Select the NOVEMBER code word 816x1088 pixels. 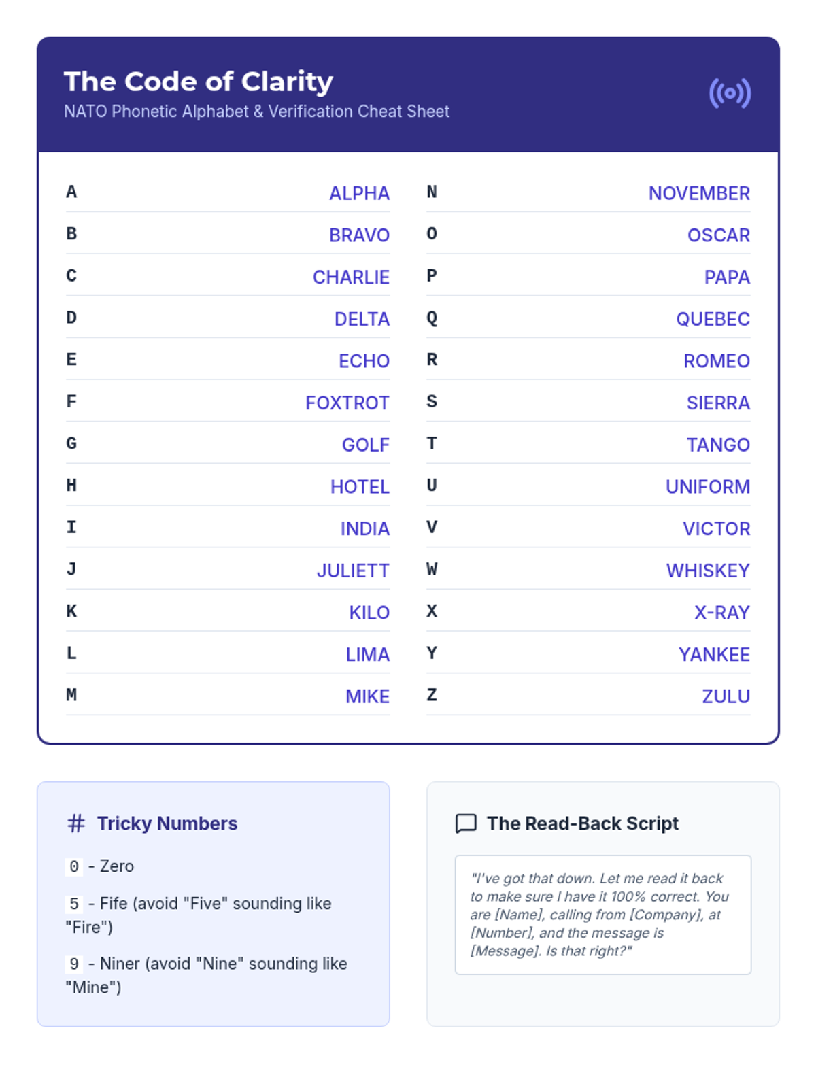(699, 194)
